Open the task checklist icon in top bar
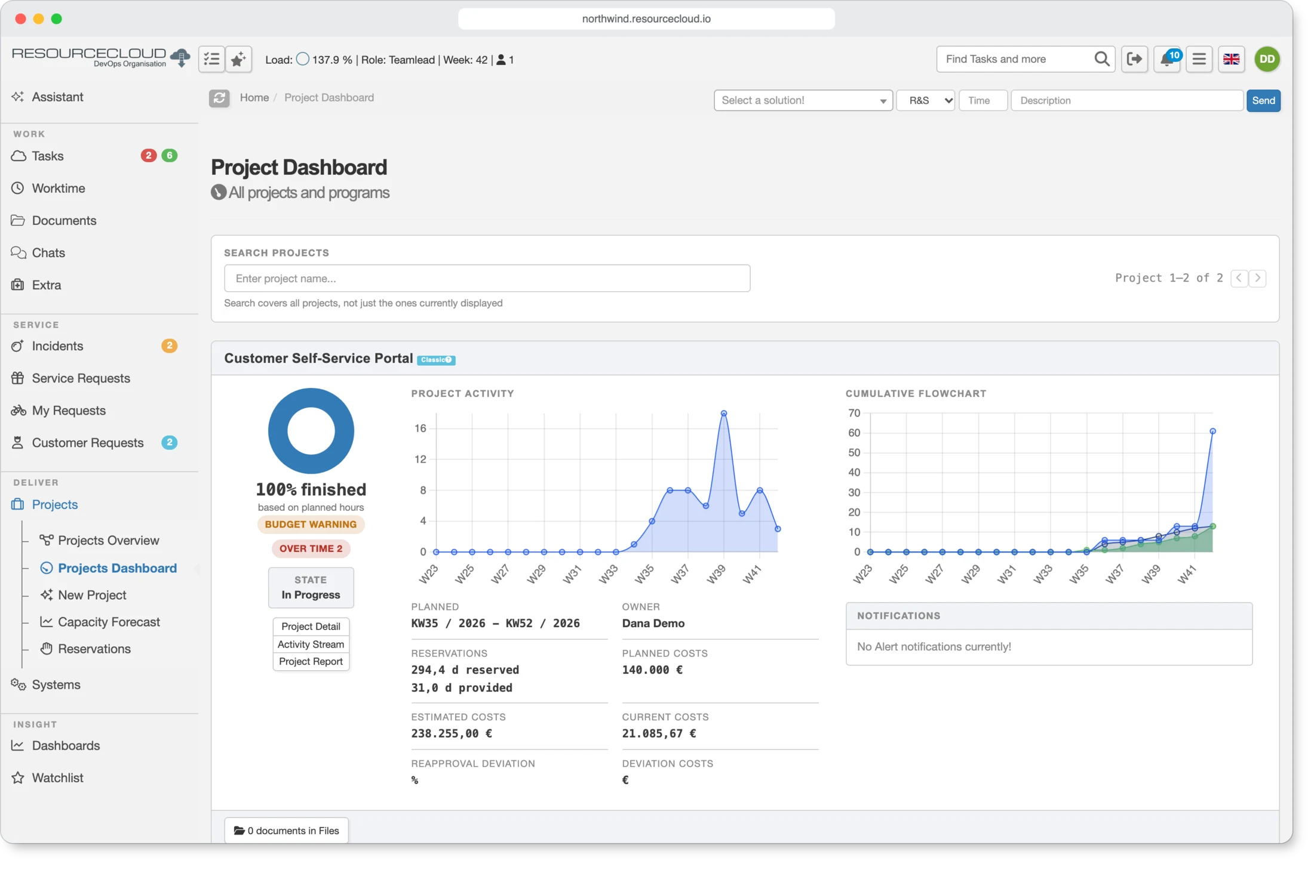The height and width of the screenshot is (870, 1314). tap(211, 59)
